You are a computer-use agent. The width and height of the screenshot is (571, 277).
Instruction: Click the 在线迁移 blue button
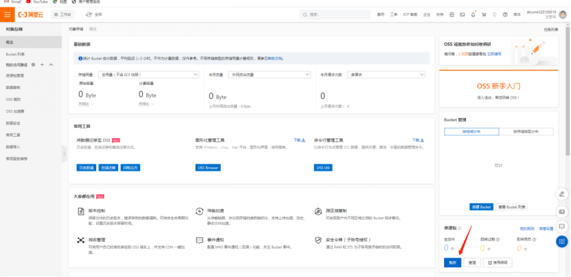(108, 168)
